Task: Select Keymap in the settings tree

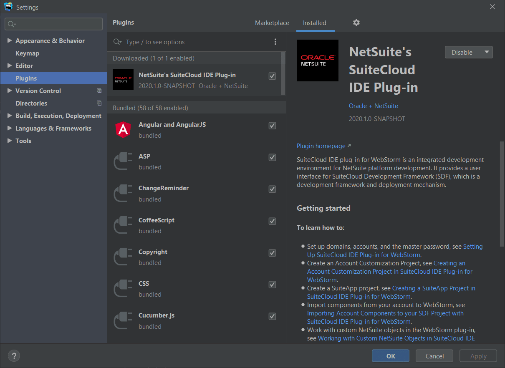Action: click(27, 53)
